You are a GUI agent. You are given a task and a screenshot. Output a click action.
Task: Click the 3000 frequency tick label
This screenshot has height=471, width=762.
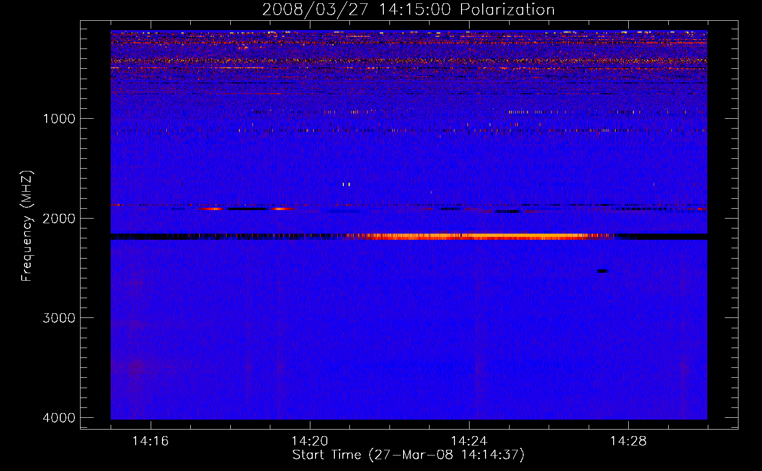point(59,318)
